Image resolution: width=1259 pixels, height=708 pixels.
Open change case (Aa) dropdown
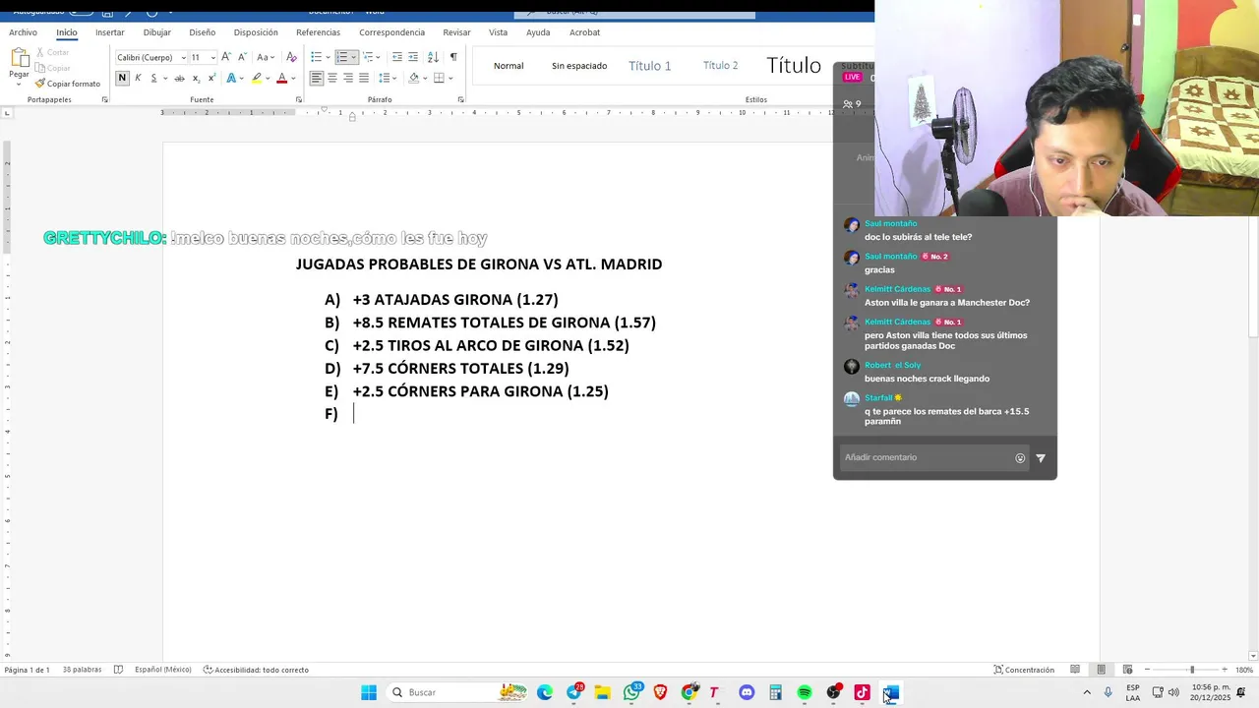pyautogui.click(x=265, y=57)
